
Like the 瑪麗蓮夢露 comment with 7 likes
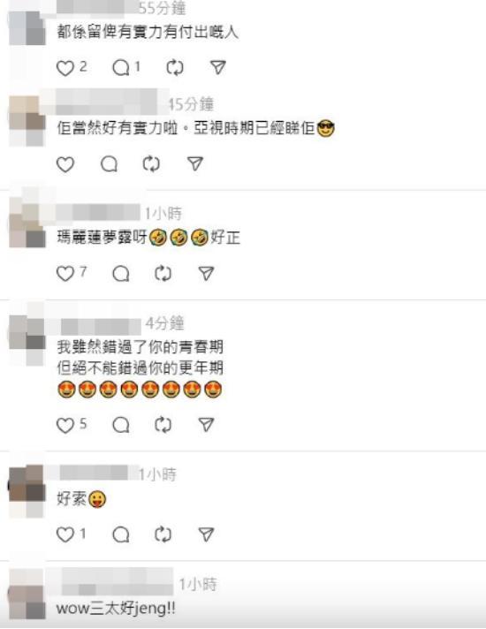pos(65,274)
